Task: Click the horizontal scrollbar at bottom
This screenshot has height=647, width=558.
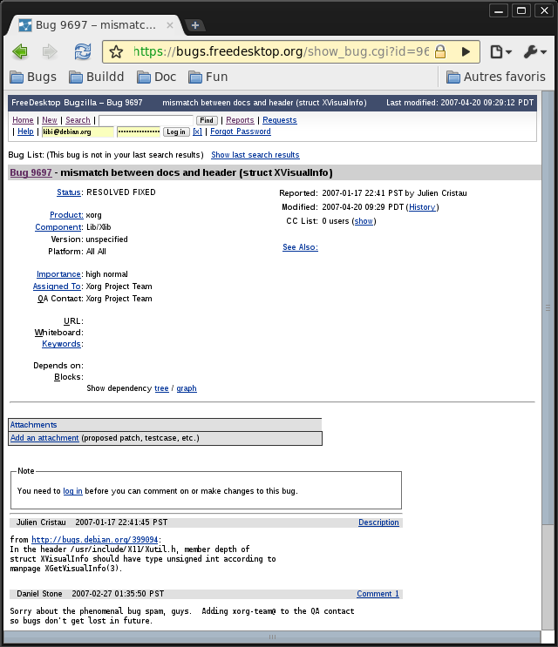Action: point(272,637)
